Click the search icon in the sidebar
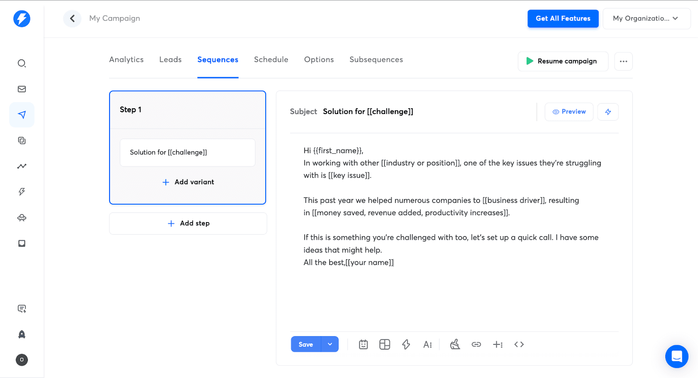Viewport: 698px width, 378px height. point(22,64)
